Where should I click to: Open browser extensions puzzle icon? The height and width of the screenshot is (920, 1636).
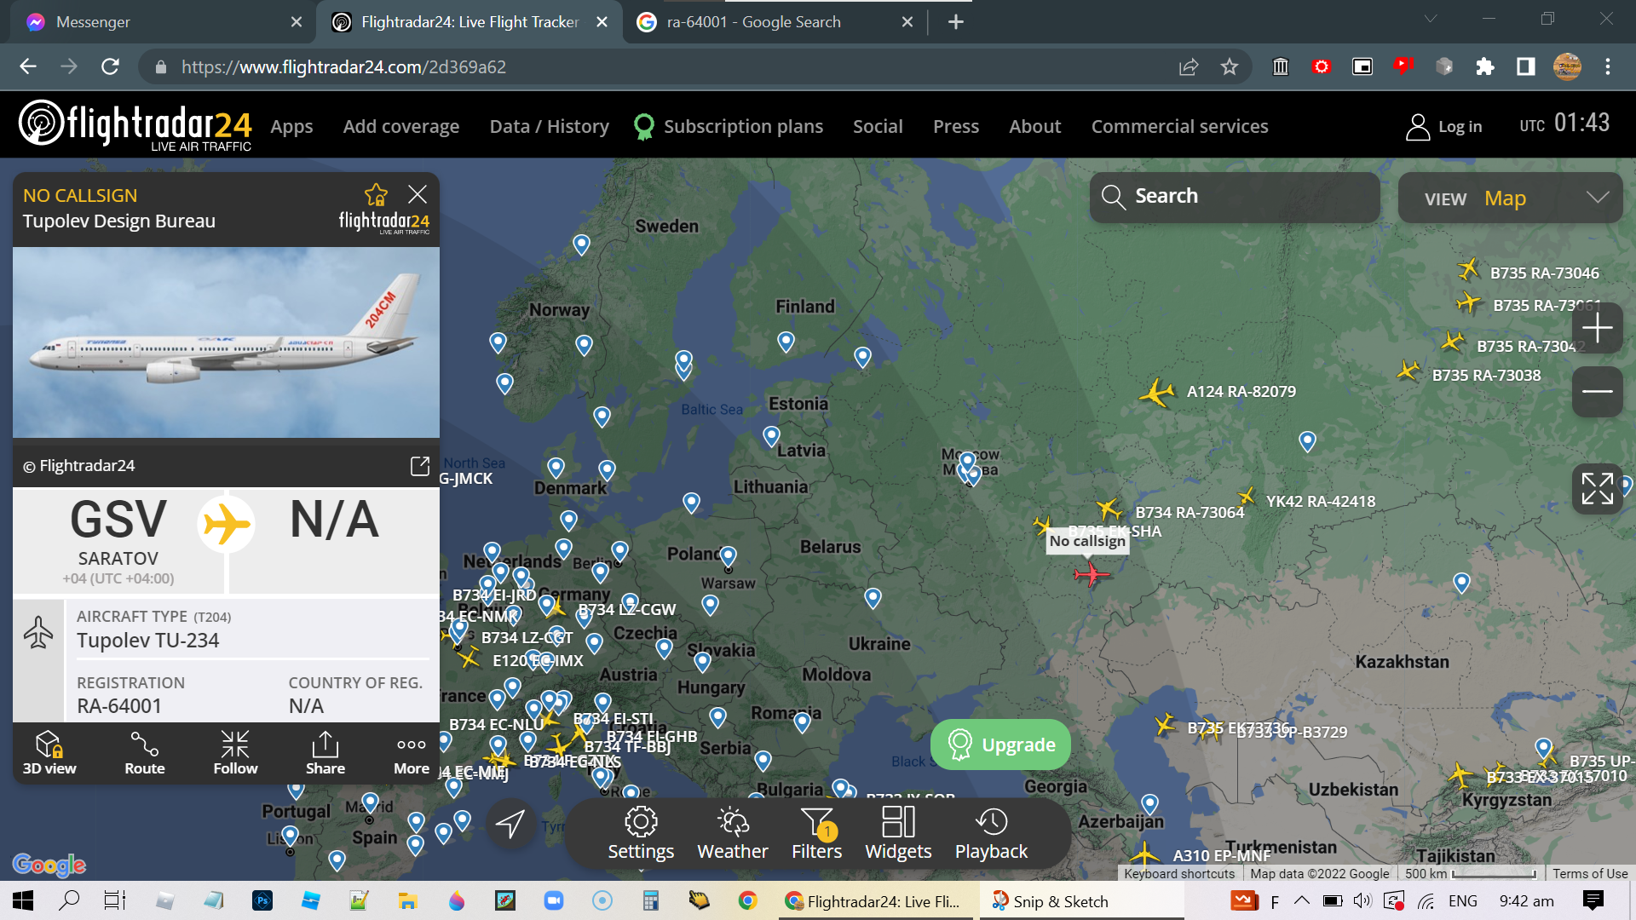(x=1484, y=66)
